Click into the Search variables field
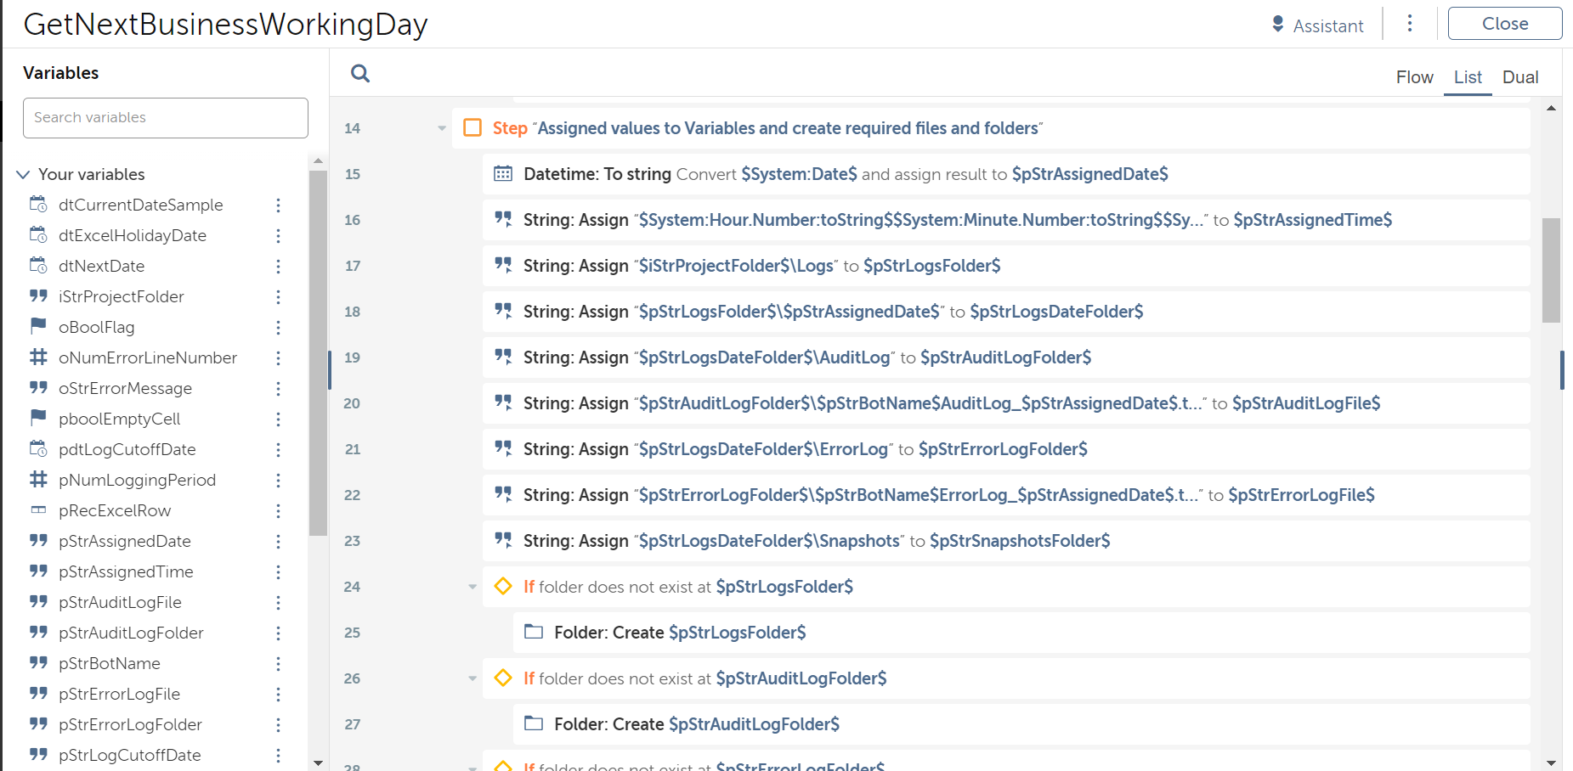Screen dimensions: 1573x771 [166, 118]
